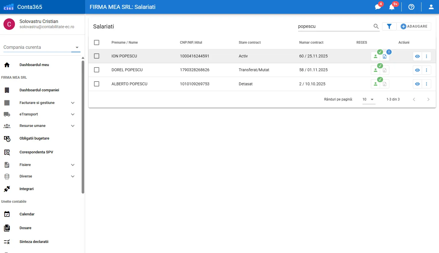Tick the checkbox for DOREL POPESCU
Screen dimensions: 439x253
pos(97,70)
